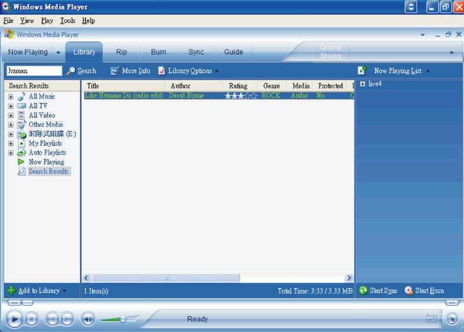Expand All TV tree node

click(10, 106)
